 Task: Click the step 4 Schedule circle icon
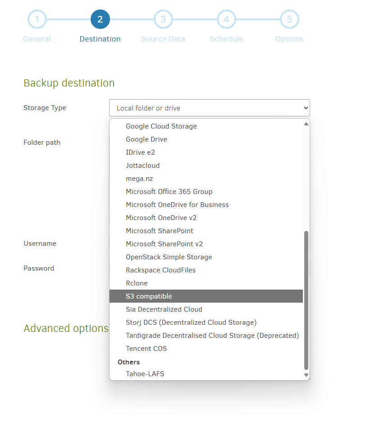226,19
